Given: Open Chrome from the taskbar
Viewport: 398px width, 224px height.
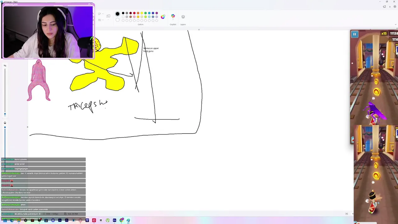Looking at the screenshot, I should [122, 220].
